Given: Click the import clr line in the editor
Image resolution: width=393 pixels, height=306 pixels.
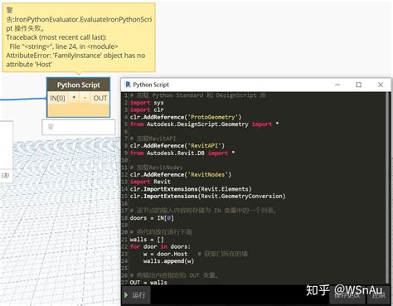Looking at the screenshot, I should (147, 109).
